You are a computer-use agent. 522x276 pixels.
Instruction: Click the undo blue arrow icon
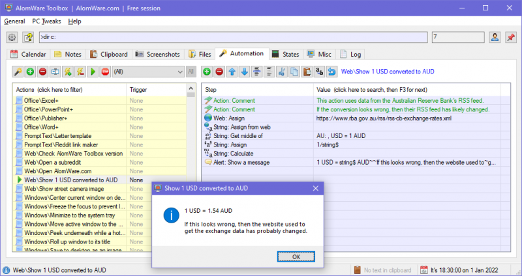click(x=331, y=72)
